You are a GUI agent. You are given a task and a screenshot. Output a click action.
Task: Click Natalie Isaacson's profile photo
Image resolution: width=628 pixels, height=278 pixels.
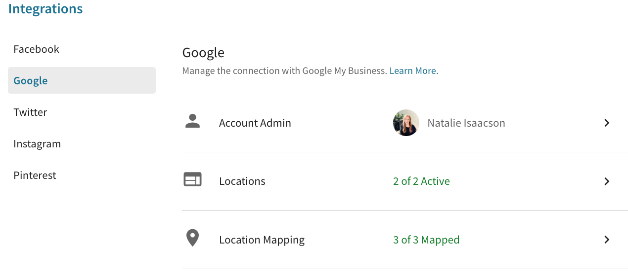tap(406, 123)
